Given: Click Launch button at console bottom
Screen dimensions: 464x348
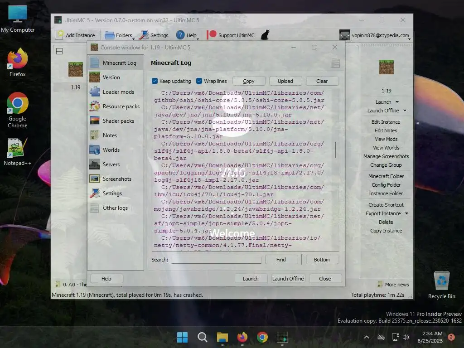Looking at the screenshot, I should coord(251,279).
